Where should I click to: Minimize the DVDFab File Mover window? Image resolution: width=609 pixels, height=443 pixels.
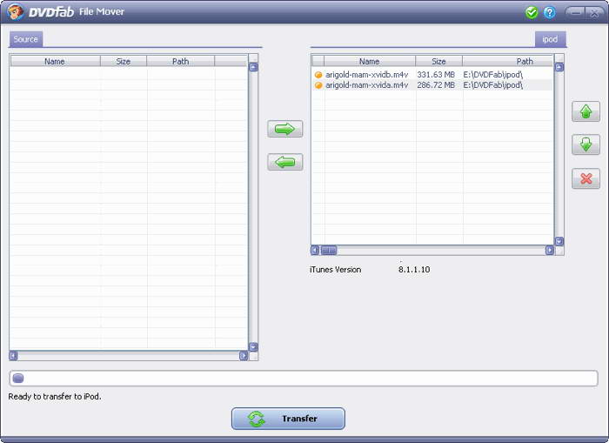click(x=576, y=13)
